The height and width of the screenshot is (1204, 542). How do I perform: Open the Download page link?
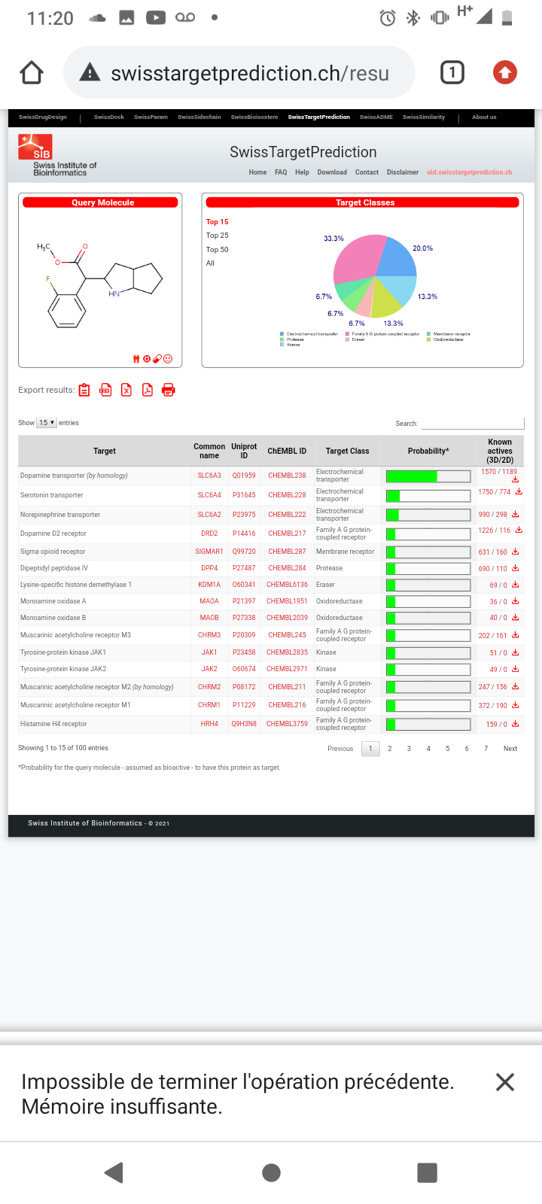[x=332, y=172]
